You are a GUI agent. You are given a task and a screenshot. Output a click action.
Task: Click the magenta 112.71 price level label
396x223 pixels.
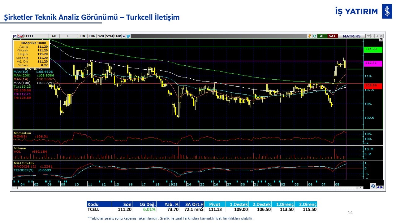pyautogui.click(x=373, y=63)
